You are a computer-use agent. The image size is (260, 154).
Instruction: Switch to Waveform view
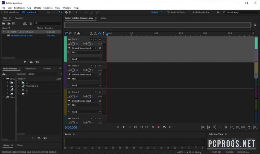[x=11, y=12]
